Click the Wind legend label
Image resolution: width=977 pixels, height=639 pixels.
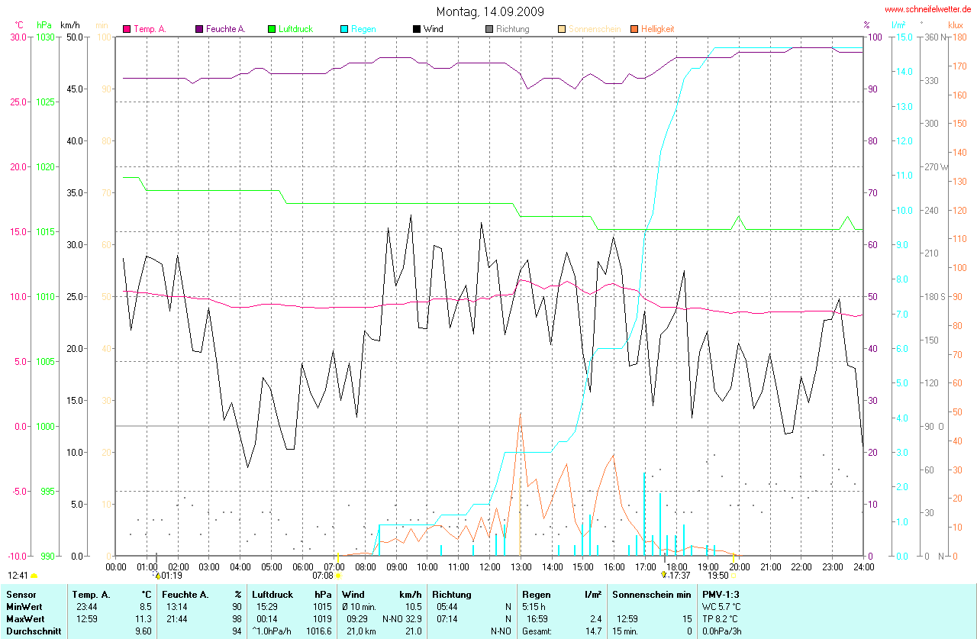point(434,29)
